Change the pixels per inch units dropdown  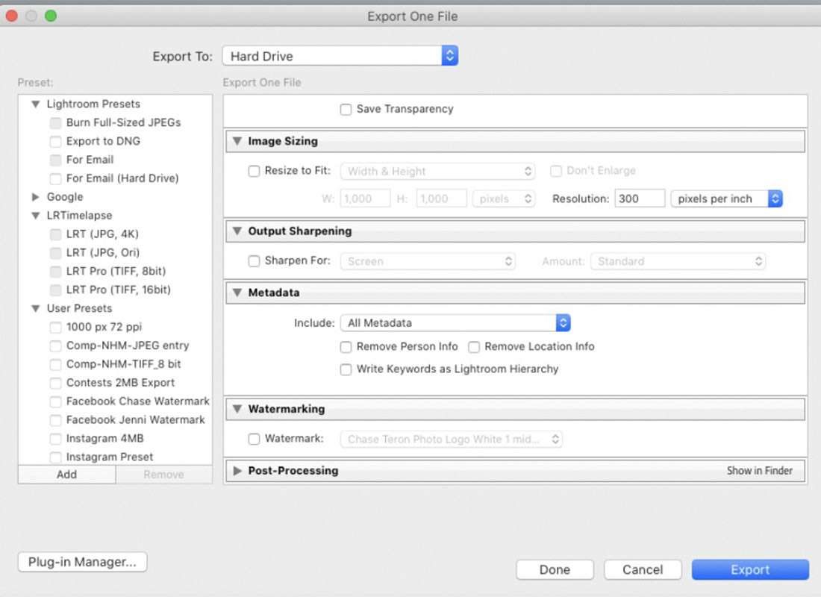(x=725, y=199)
